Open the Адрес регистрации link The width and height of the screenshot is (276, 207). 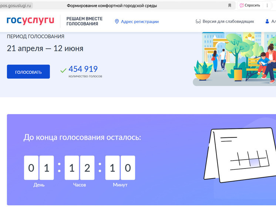(140, 21)
